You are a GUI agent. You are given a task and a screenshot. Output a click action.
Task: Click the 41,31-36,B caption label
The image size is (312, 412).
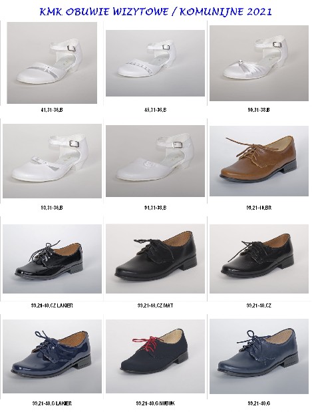52,110
